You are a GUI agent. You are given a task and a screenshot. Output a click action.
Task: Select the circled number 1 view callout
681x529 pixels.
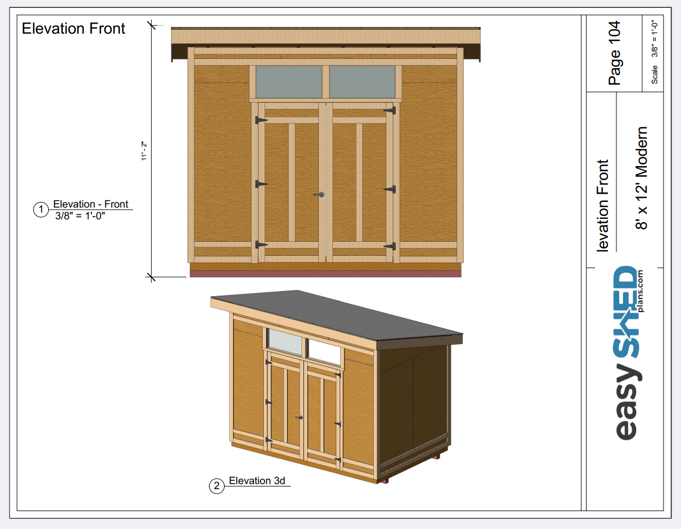[41, 210]
